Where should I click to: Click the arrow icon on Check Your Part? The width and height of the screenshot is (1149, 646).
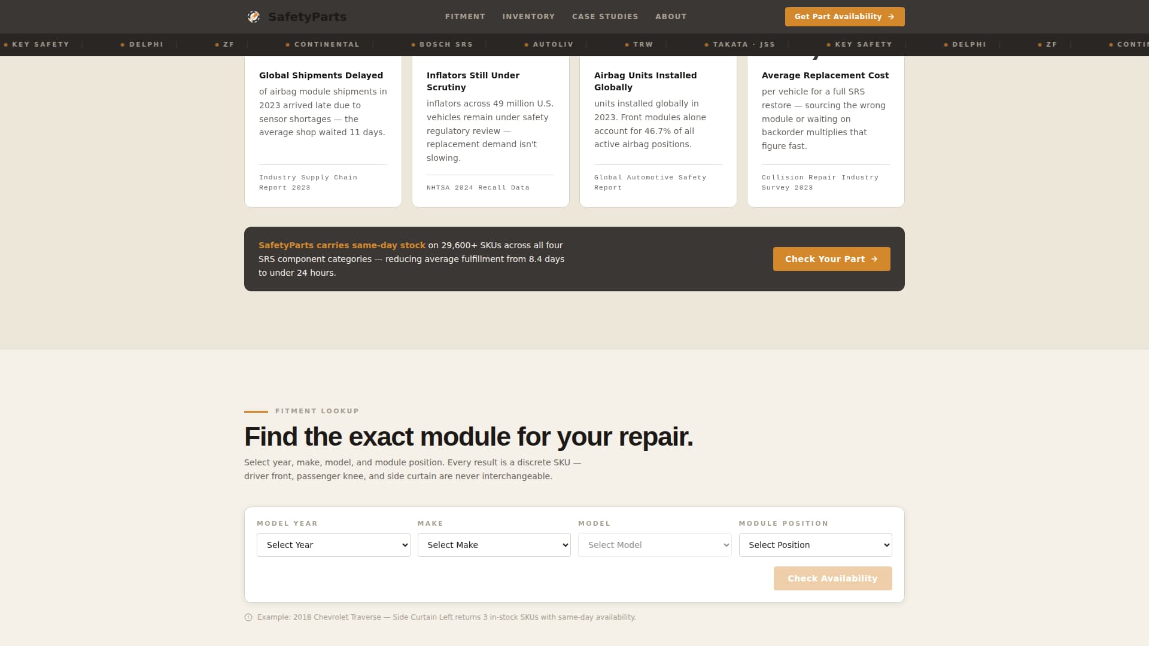click(876, 259)
